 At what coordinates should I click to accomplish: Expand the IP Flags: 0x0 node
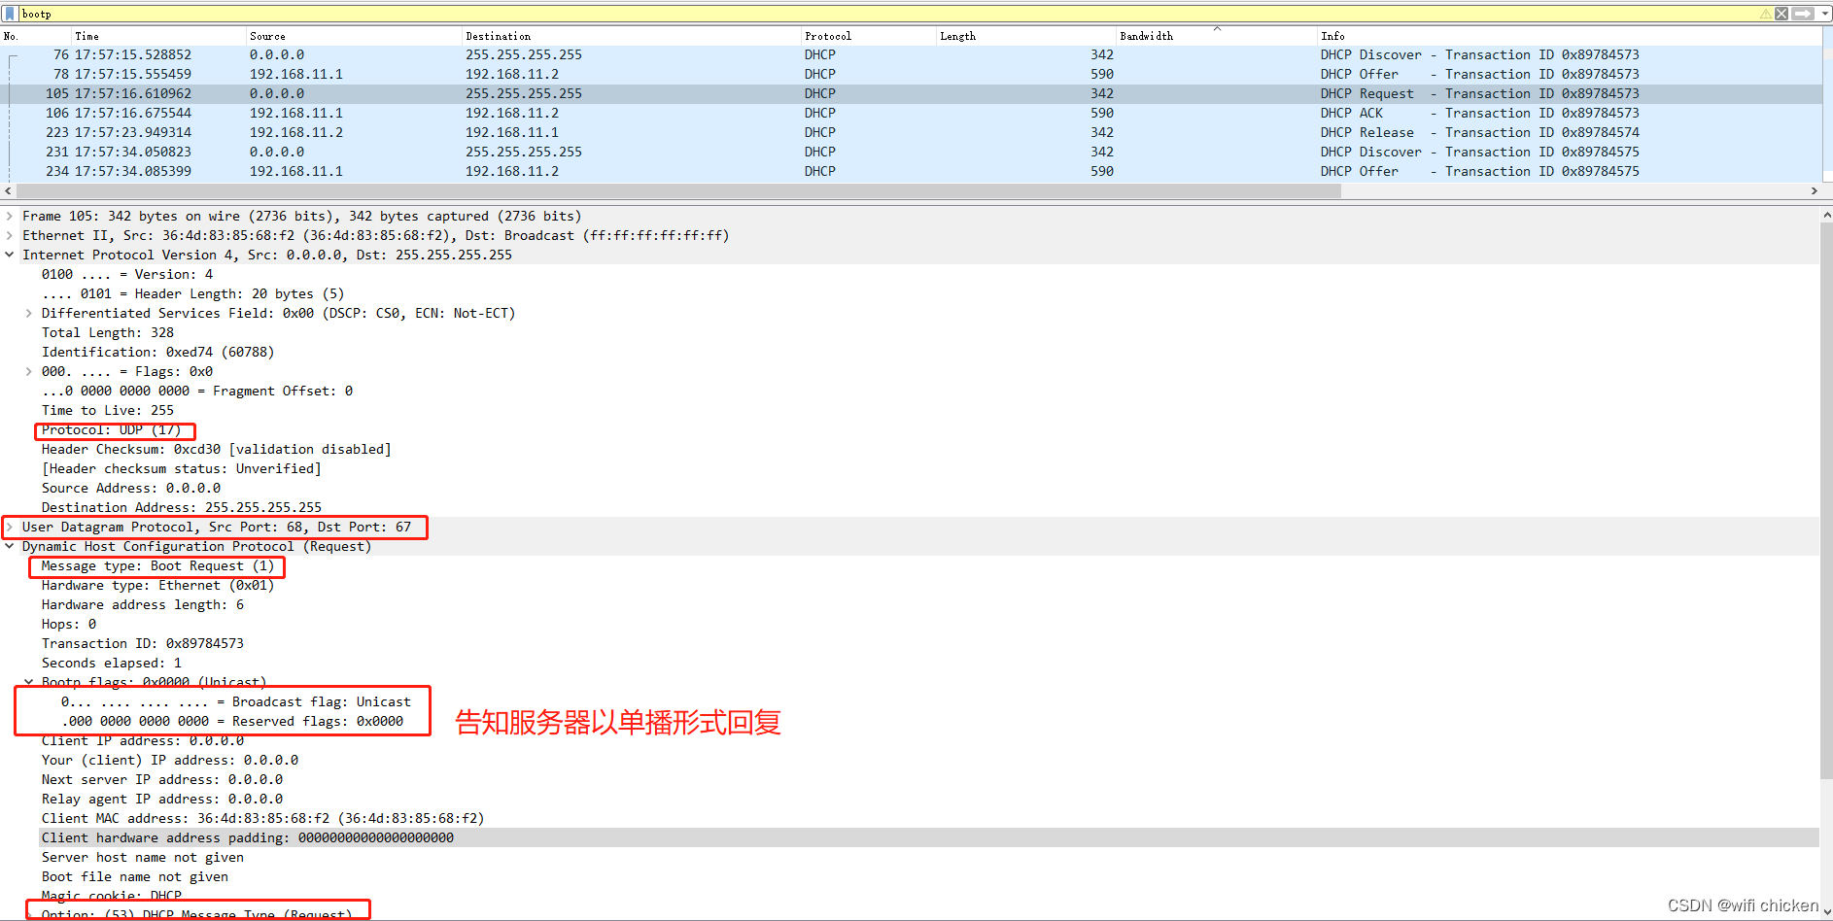point(29,371)
